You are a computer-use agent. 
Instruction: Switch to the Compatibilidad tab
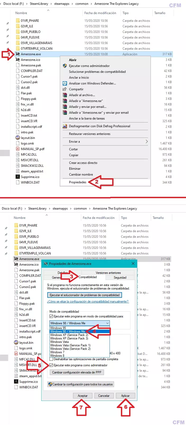coord(88,277)
